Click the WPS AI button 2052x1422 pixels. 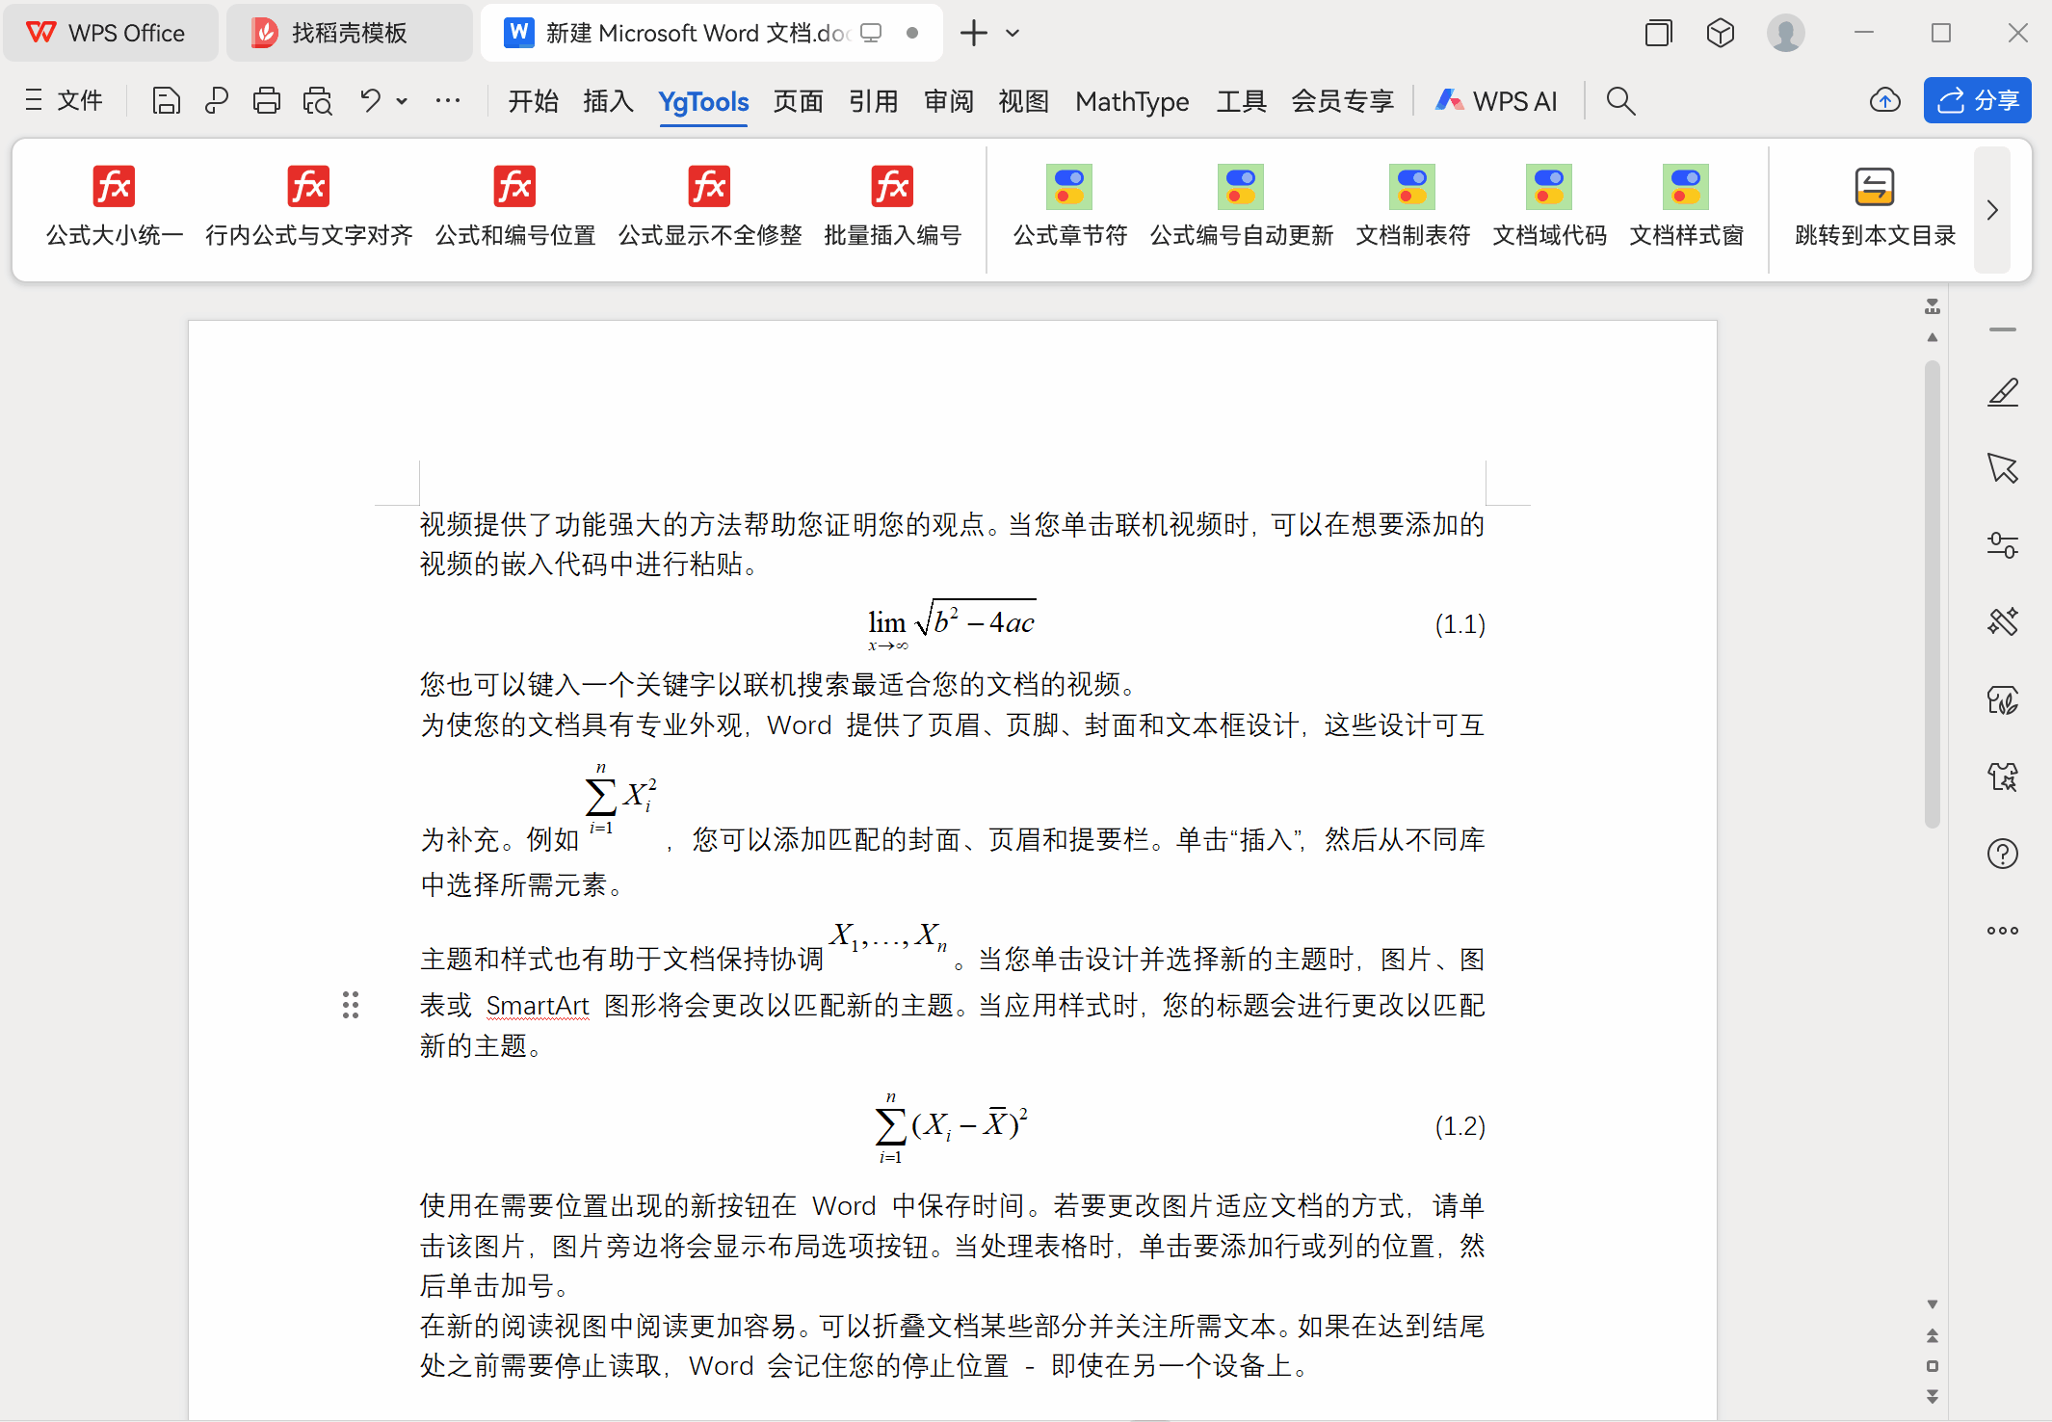click(x=1496, y=101)
